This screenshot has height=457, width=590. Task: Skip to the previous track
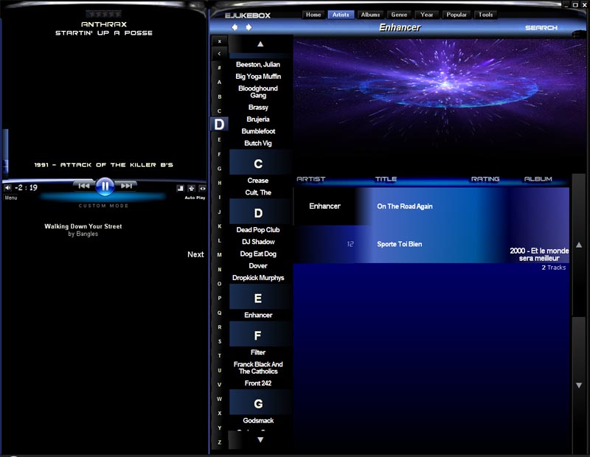coord(84,186)
